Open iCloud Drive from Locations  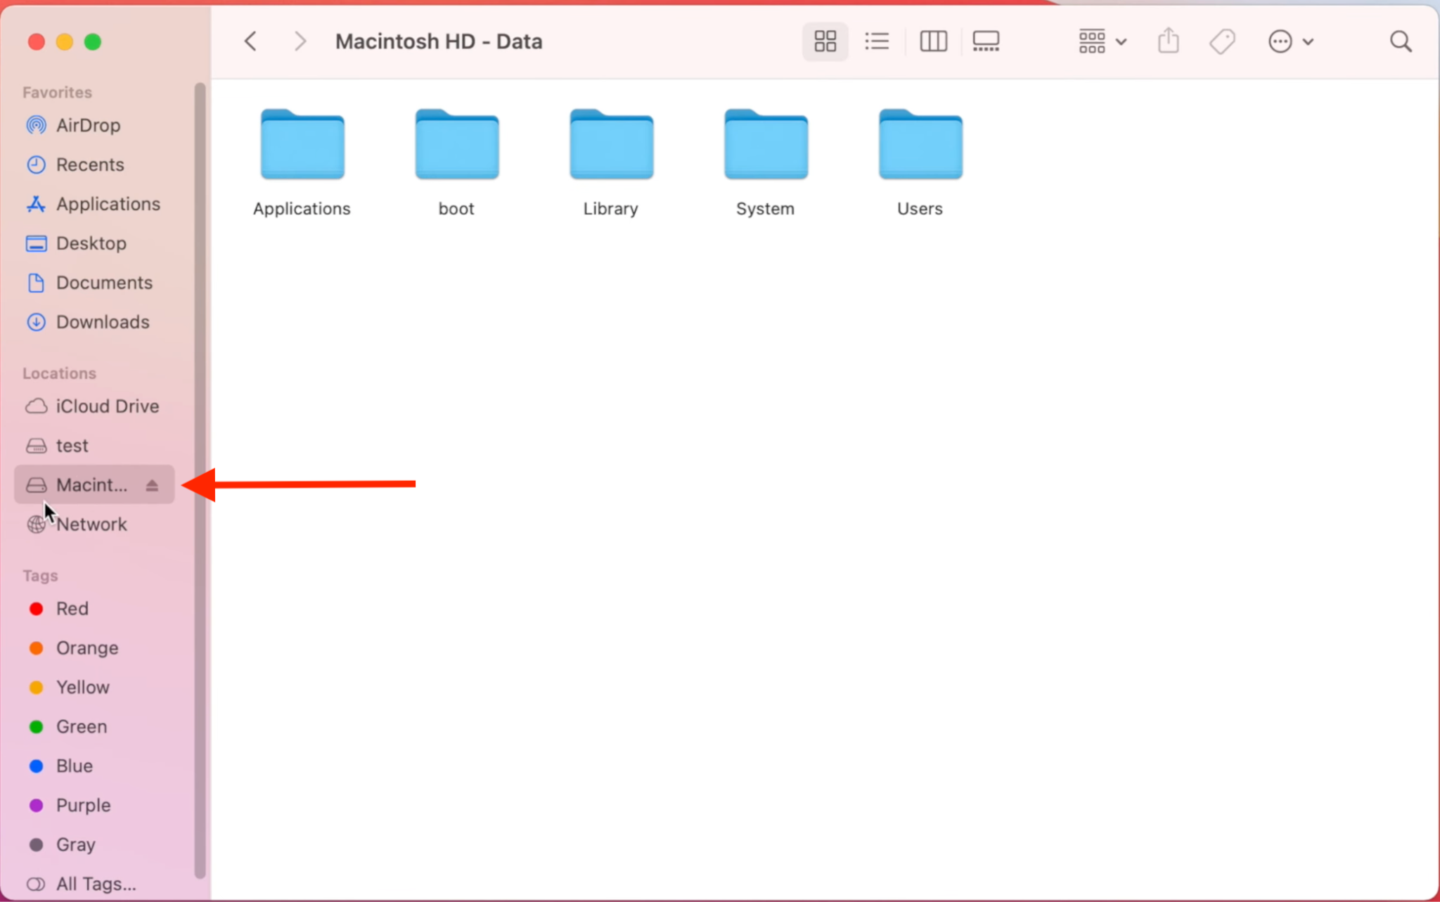pyautogui.click(x=107, y=406)
